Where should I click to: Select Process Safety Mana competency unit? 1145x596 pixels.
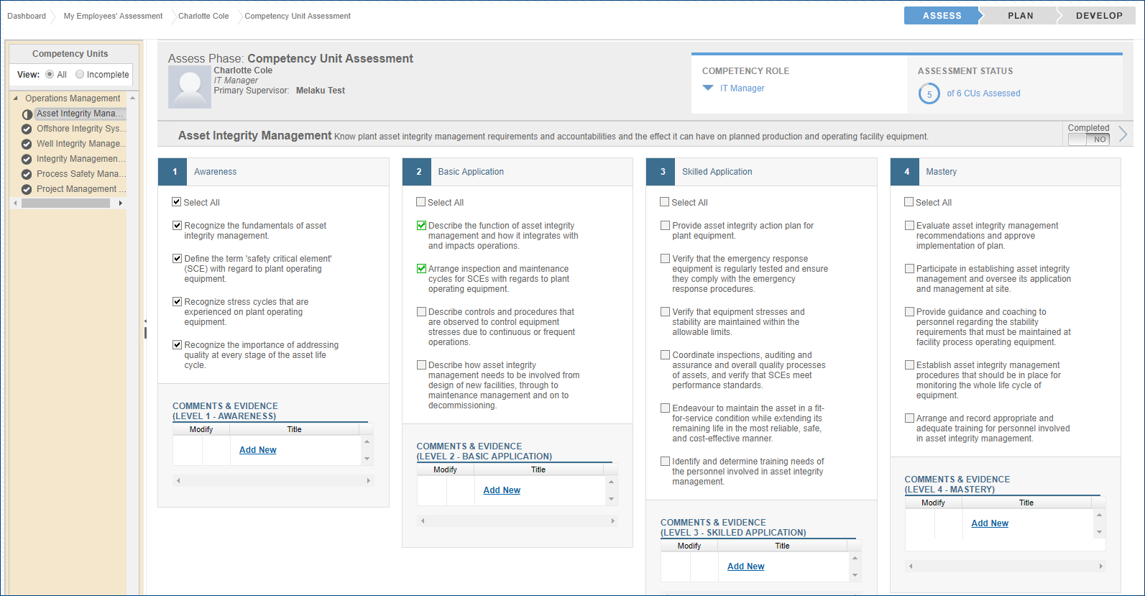pyautogui.click(x=81, y=174)
